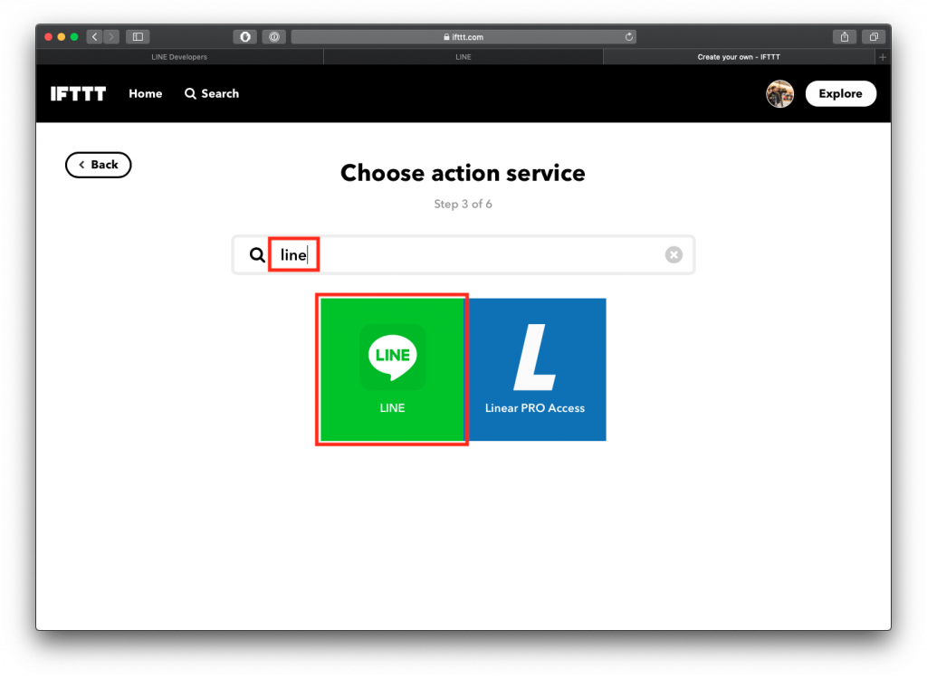
Task: Toggle the Safari sidebar
Action: (138, 36)
